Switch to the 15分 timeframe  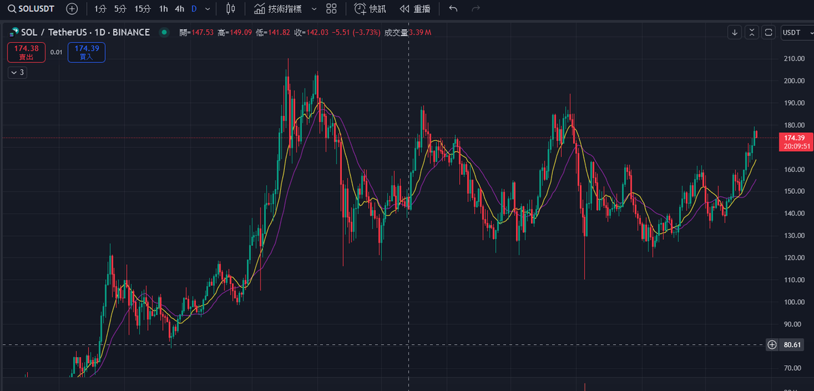click(x=142, y=9)
